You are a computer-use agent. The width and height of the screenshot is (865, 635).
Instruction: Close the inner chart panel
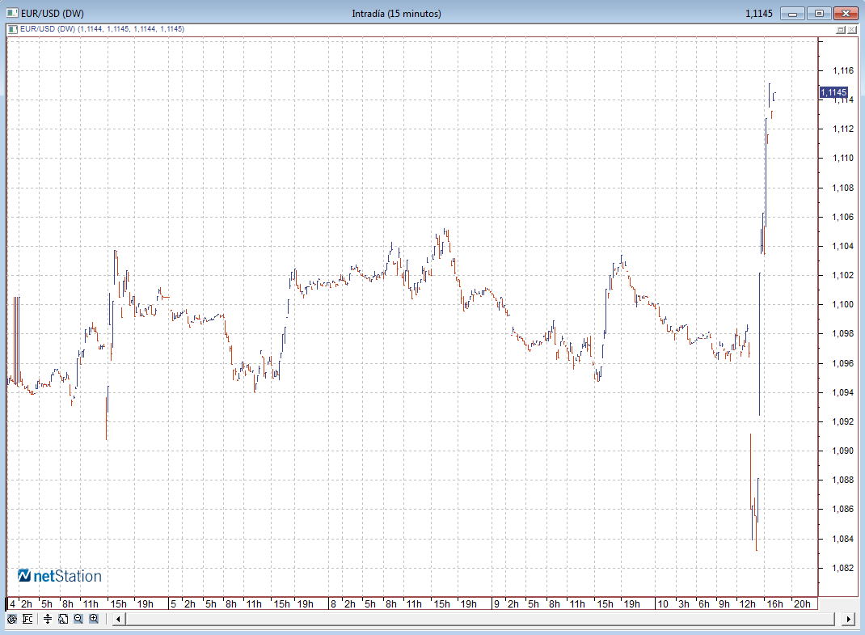(x=852, y=29)
